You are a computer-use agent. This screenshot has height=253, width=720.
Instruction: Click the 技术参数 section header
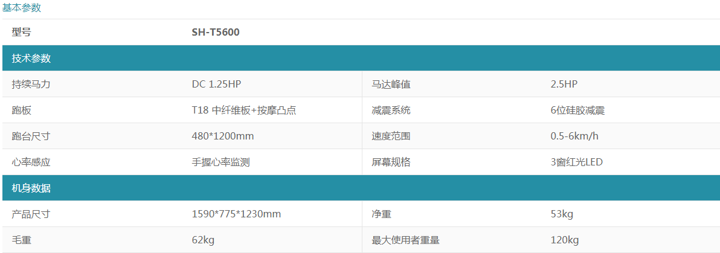pyautogui.click(x=360, y=59)
